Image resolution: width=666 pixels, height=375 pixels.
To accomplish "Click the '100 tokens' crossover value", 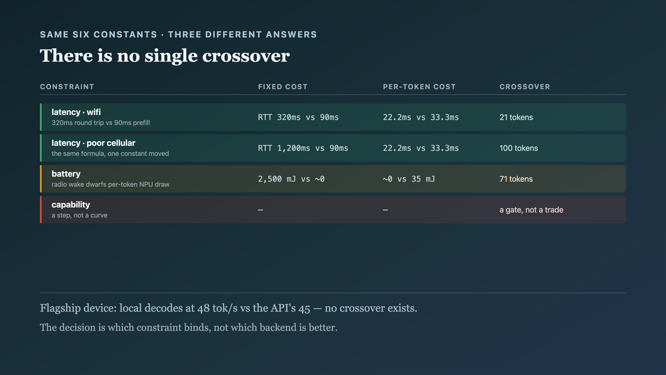I will click(518, 148).
